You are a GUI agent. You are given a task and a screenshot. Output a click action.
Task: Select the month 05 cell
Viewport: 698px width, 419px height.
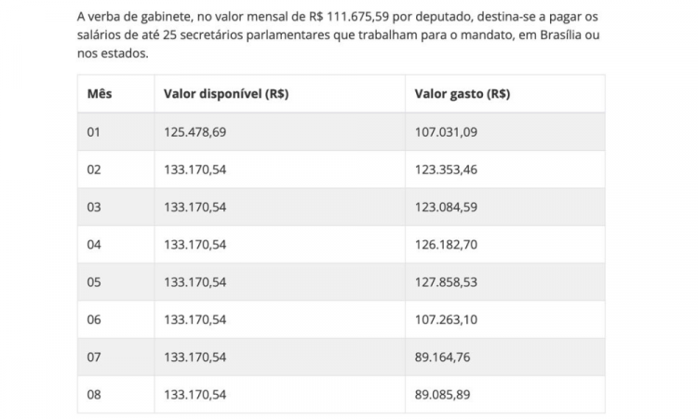[94, 282]
